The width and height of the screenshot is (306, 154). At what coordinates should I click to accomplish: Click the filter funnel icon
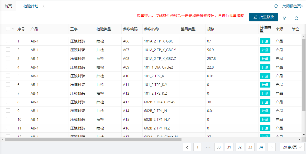click(x=284, y=18)
